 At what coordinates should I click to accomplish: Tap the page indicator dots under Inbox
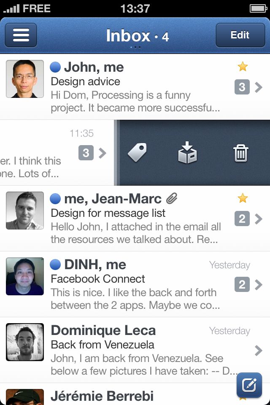pos(135,47)
